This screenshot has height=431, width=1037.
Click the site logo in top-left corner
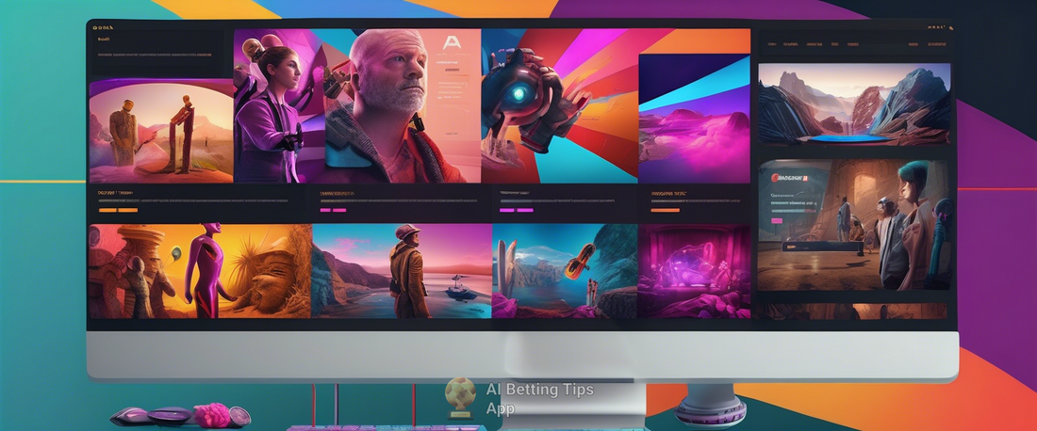pyautogui.click(x=103, y=26)
